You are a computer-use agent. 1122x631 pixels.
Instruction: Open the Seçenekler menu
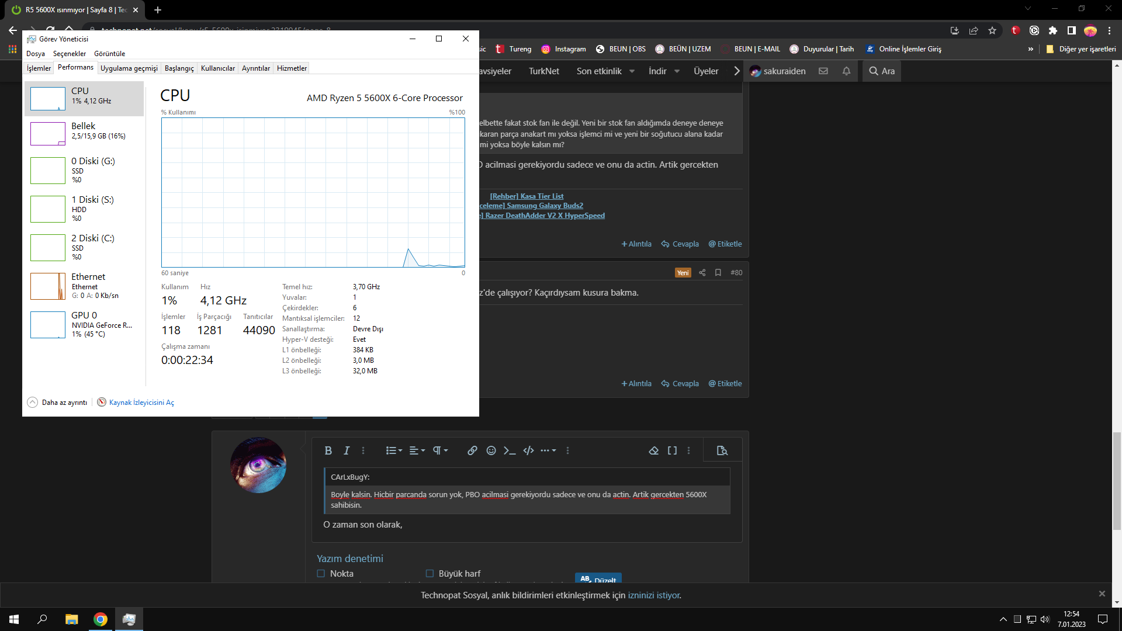click(x=70, y=54)
